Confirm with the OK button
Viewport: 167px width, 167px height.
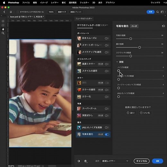pyautogui.click(x=157, y=161)
